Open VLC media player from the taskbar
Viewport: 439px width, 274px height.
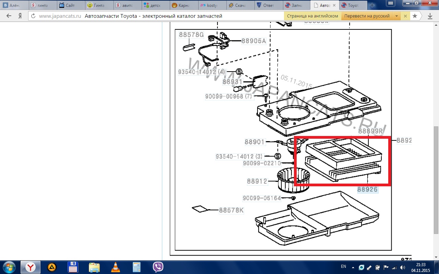[116, 267]
